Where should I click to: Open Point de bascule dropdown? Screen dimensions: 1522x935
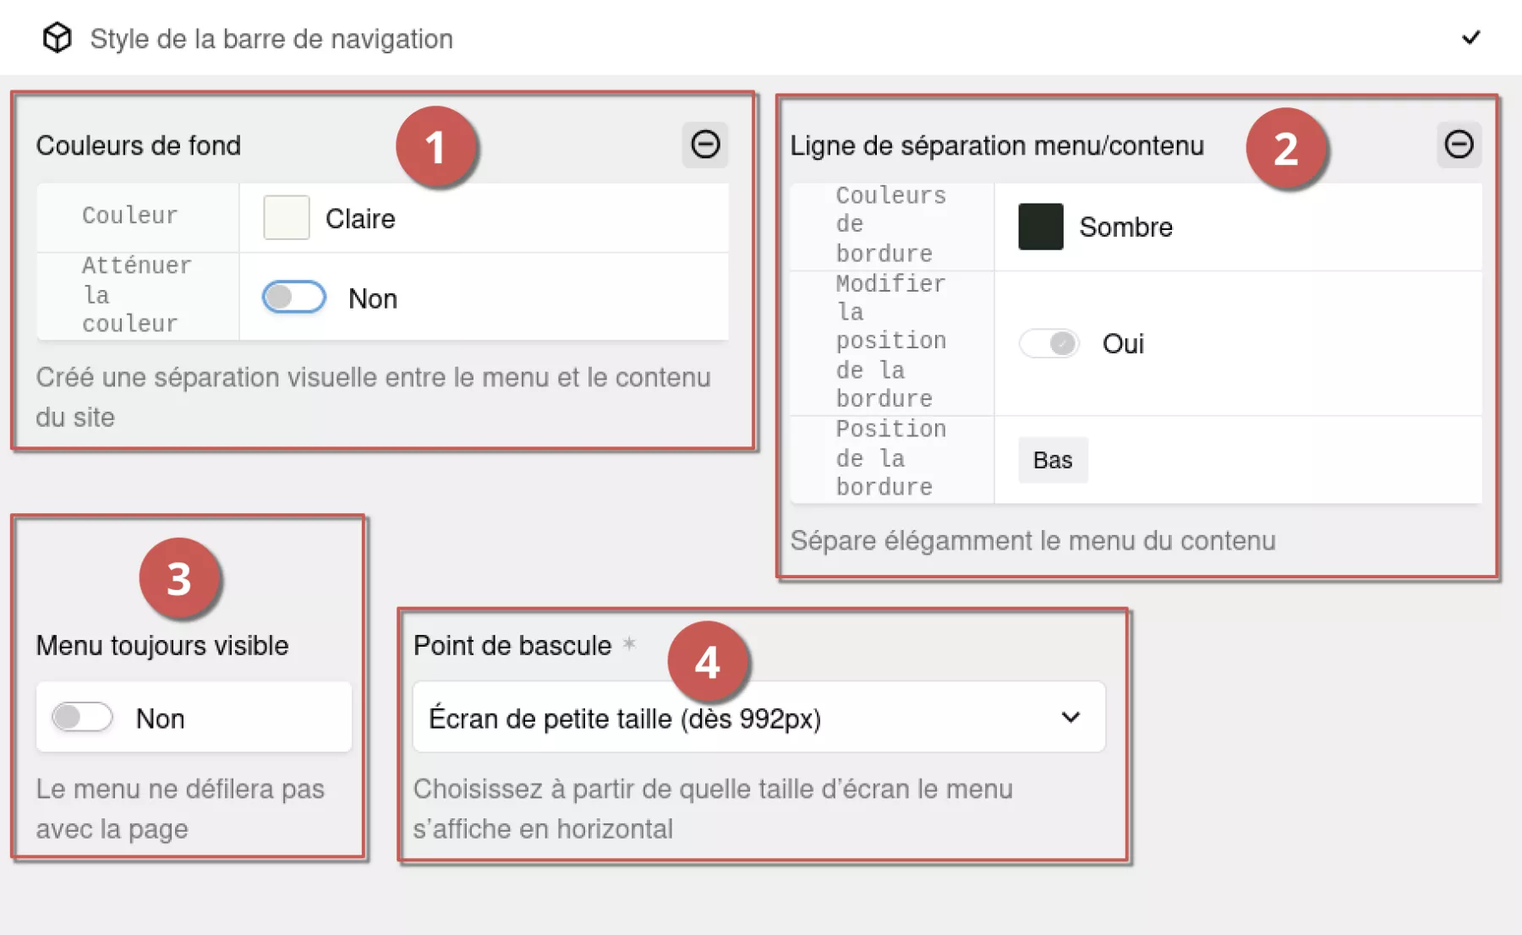click(x=758, y=718)
